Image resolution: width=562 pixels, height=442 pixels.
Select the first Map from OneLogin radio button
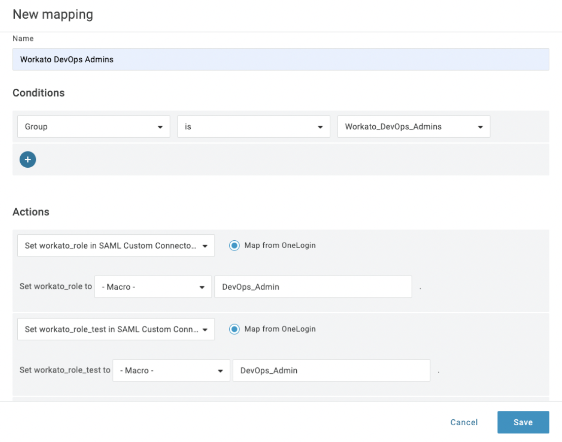click(x=234, y=245)
